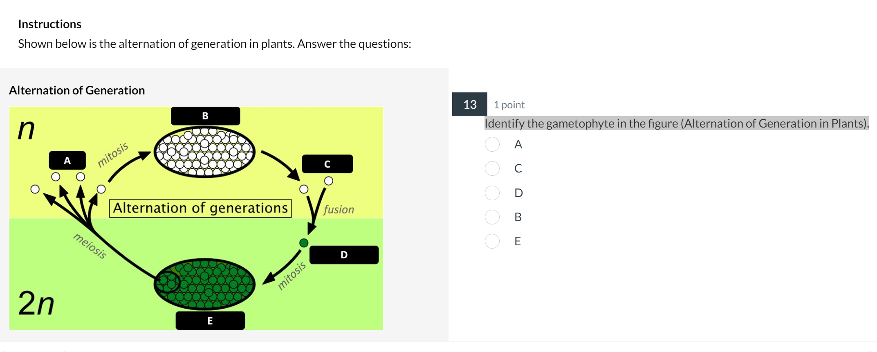Click the Alternation of generations caption box
Image resolution: width=877 pixels, height=352 pixels.
(x=200, y=208)
